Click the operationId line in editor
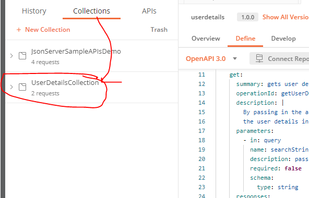This screenshot has width=309, height=198. pyautogui.click(x=272, y=93)
